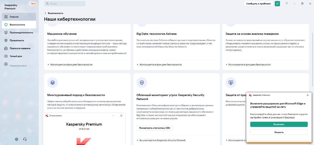Click the support headset icon

pyautogui.click(x=25, y=139)
